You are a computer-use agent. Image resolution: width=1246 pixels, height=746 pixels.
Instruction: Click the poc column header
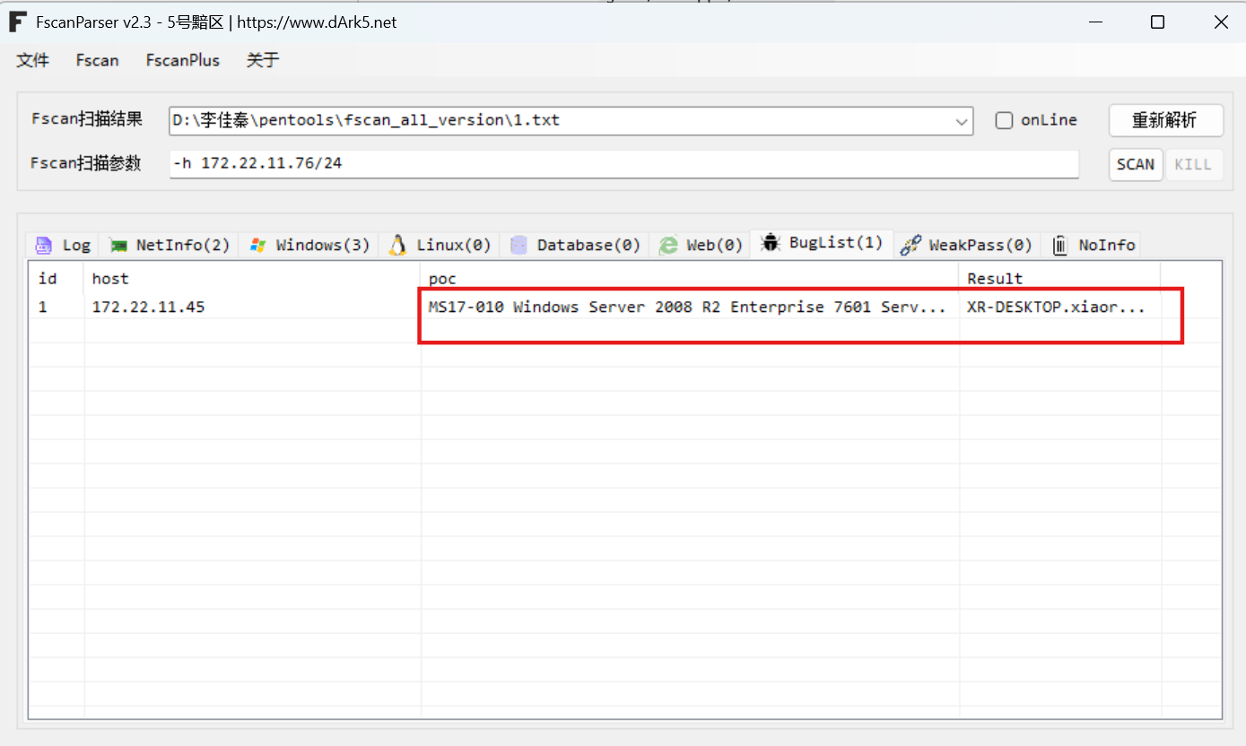(x=690, y=279)
